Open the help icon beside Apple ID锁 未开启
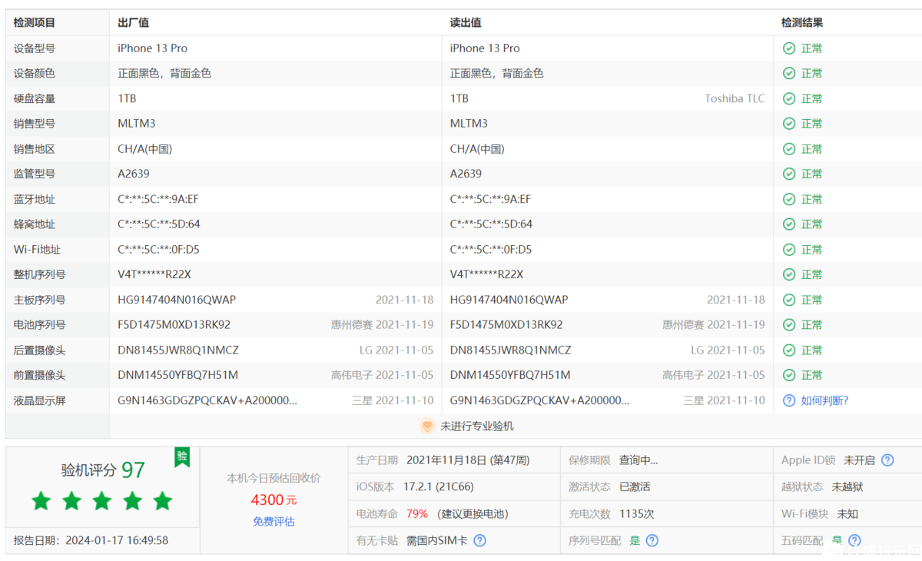This screenshot has height=561, width=922. click(x=887, y=460)
